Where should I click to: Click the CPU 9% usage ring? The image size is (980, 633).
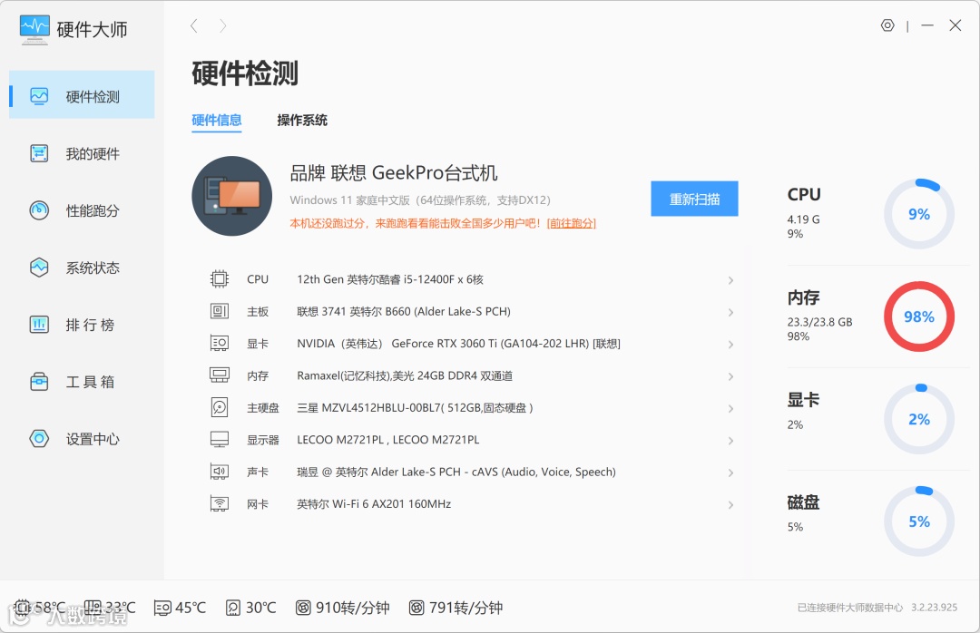[x=918, y=214]
